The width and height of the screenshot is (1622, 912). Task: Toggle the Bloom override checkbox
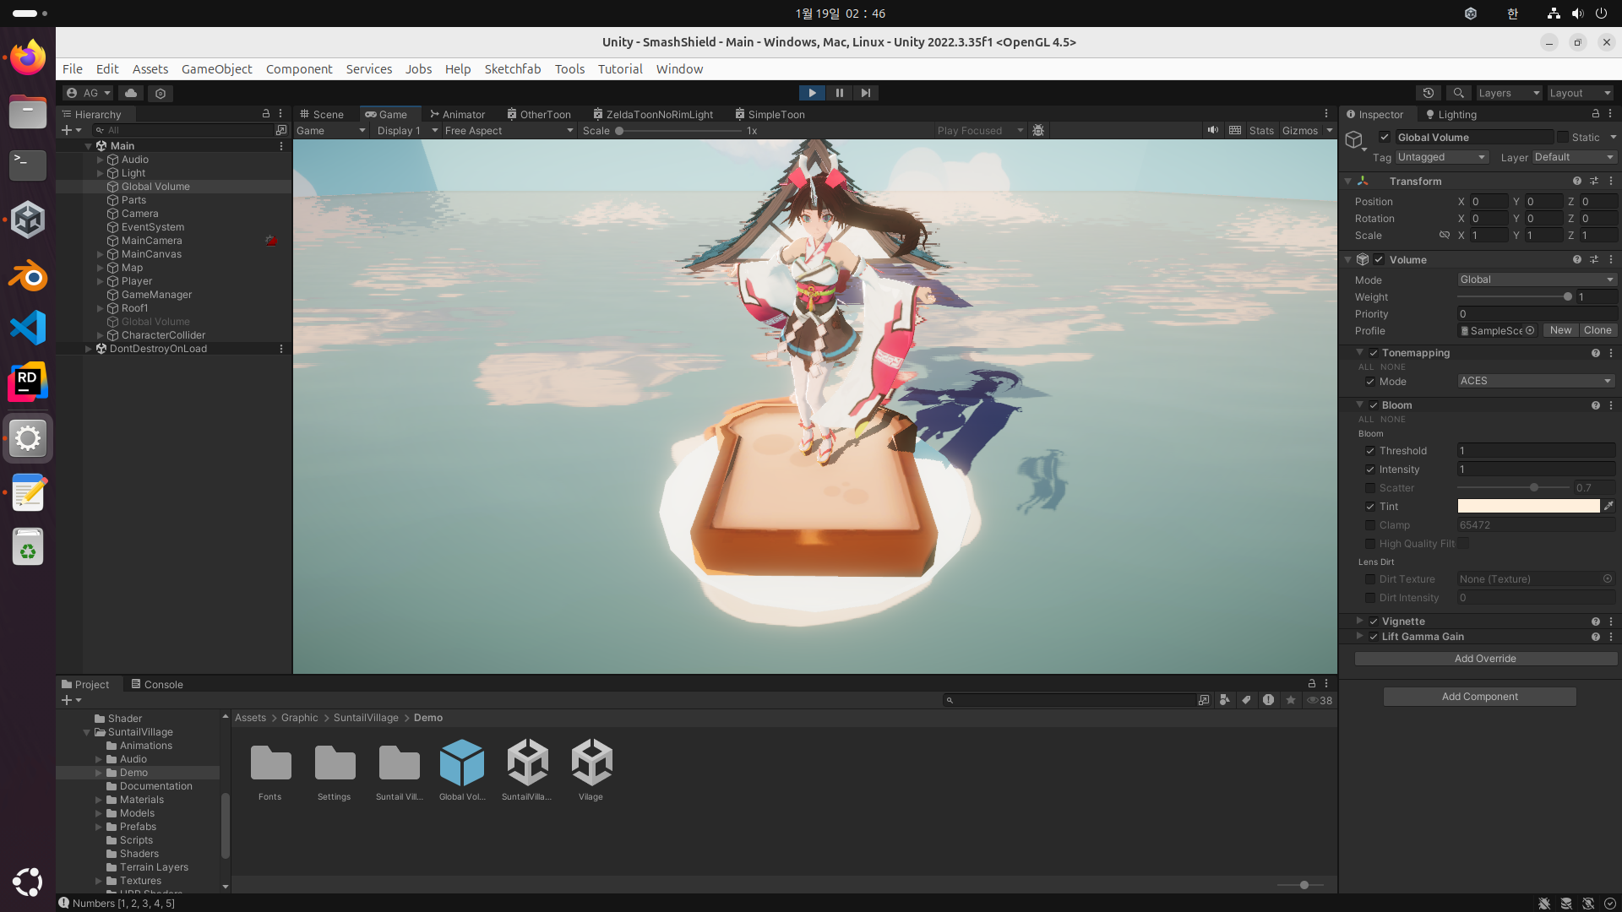point(1374,405)
